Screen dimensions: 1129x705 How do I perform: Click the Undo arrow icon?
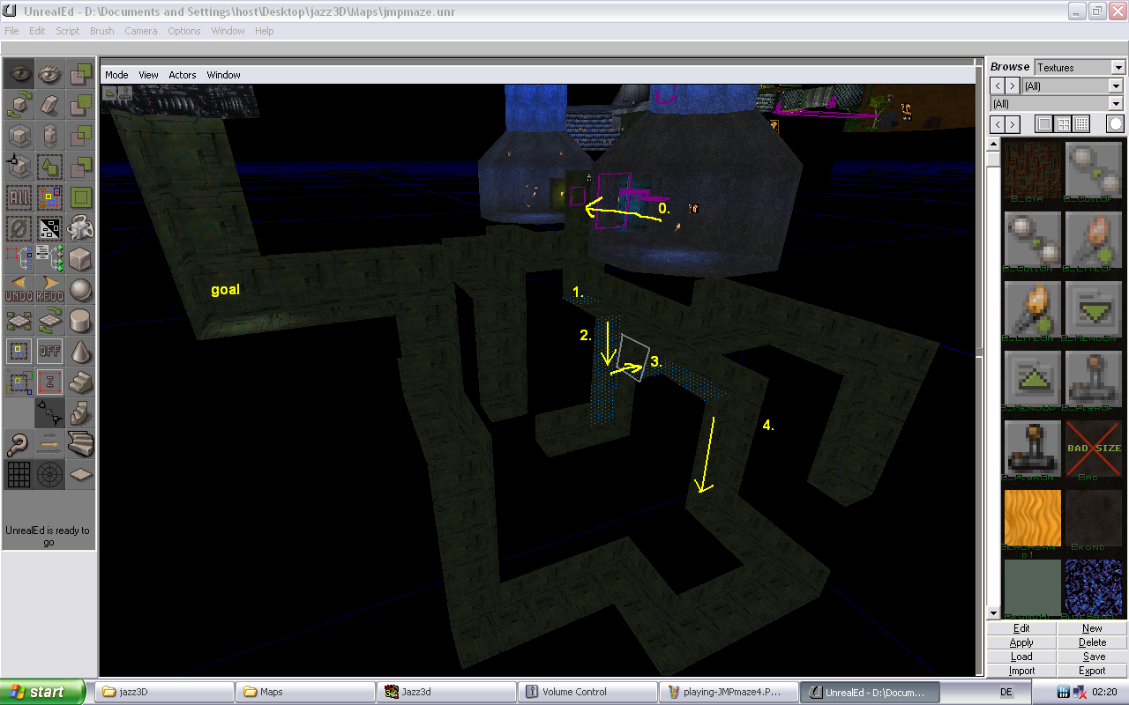pos(19,291)
